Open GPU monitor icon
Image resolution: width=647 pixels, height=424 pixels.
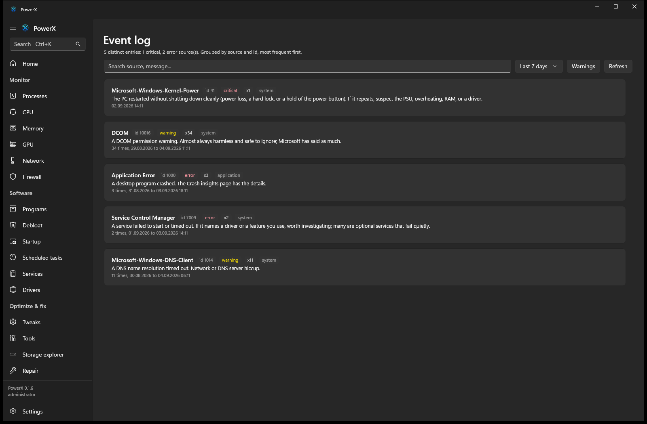tap(13, 144)
